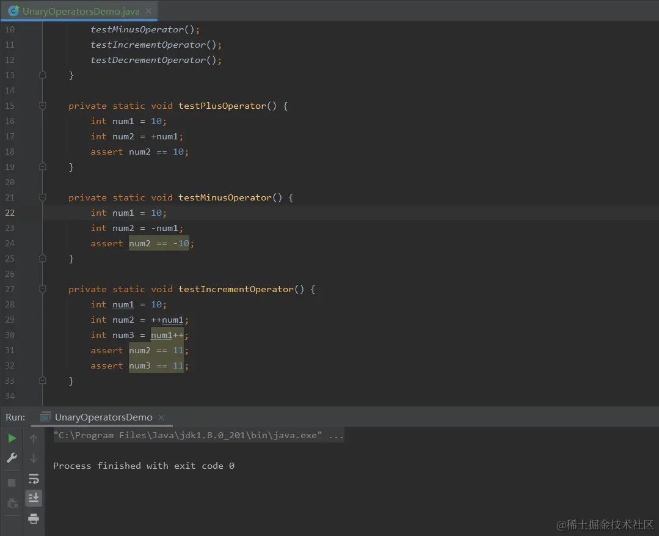659x536 pixels.
Task: Click the print console output icon
Action: pyautogui.click(x=34, y=518)
